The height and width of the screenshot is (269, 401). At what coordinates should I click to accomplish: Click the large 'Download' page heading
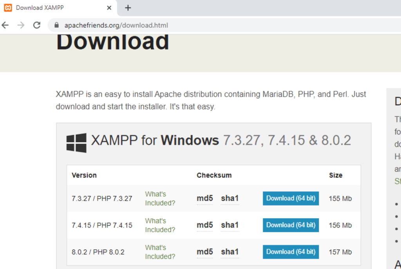pyautogui.click(x=112, y=42)
